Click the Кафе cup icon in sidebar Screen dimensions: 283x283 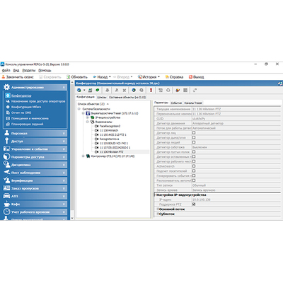coord(6,204)
